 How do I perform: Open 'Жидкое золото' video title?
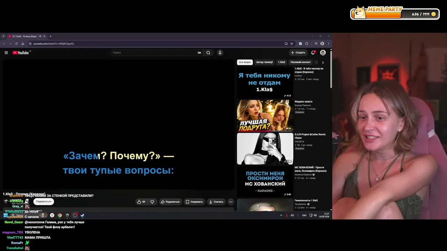pyautogui.click(x=303, y=101)
